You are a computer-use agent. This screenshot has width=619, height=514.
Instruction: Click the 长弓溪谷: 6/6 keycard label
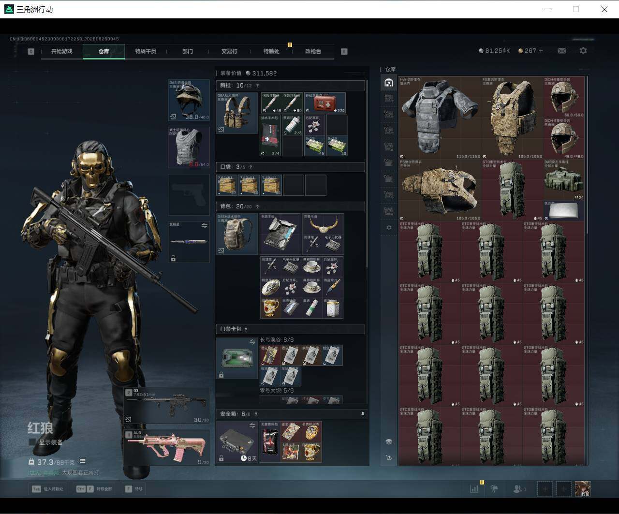pos(277,340)
